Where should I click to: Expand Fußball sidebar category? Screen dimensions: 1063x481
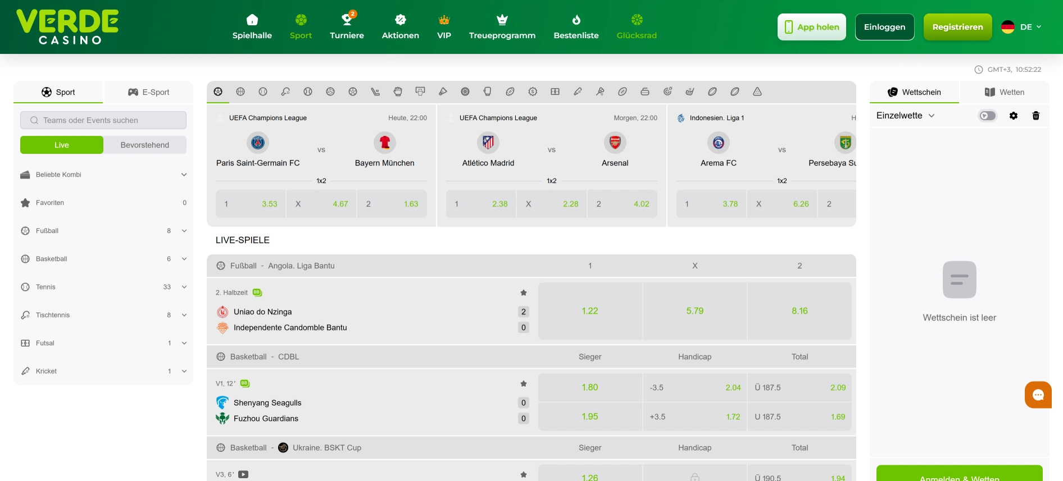(103, 231)
